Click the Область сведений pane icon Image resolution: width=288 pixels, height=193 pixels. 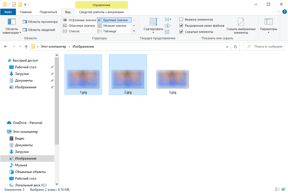tap(25, 30)
